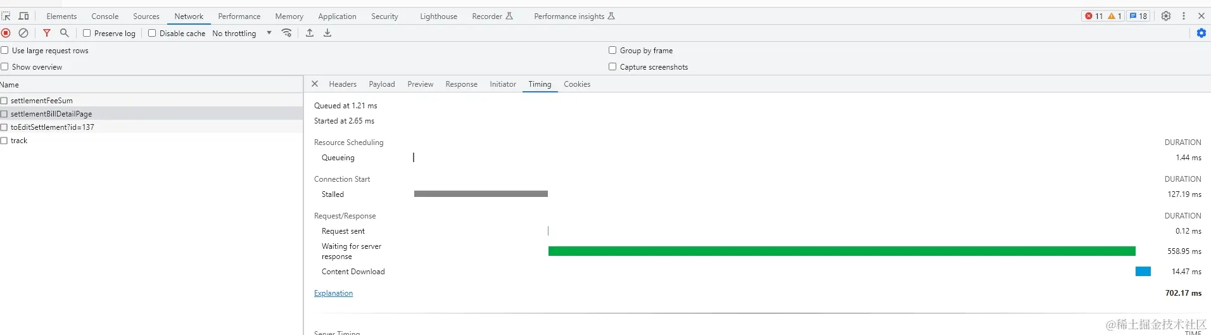Select the settlementBillDetailPage request

151,114
